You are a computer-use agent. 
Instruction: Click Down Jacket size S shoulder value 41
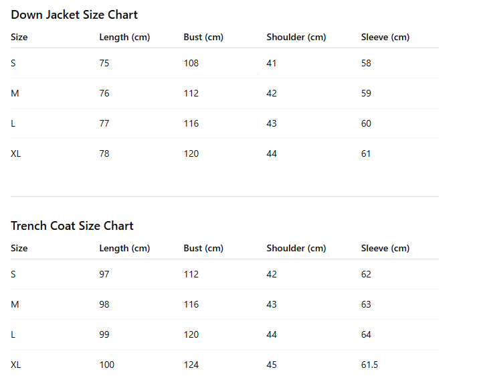[272, 63]
